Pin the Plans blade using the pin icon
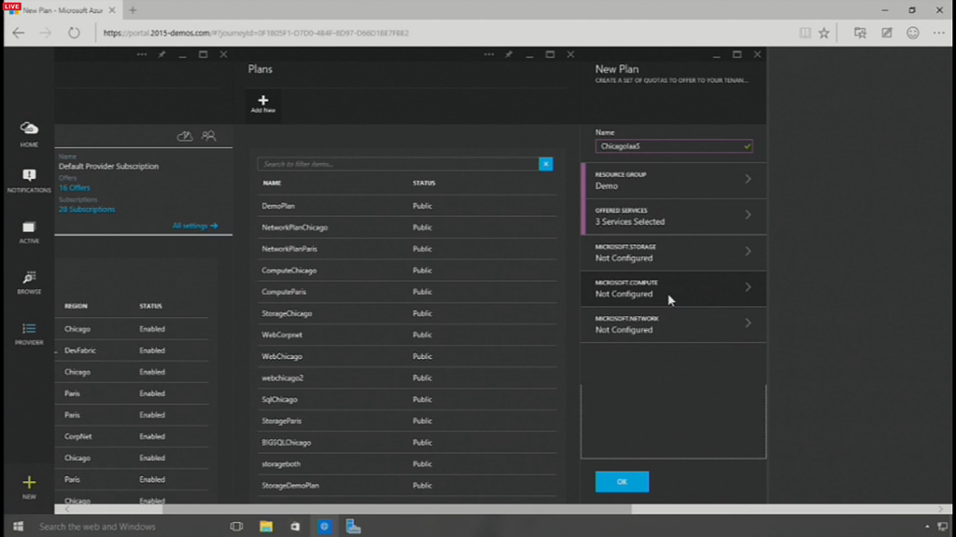 509,55
